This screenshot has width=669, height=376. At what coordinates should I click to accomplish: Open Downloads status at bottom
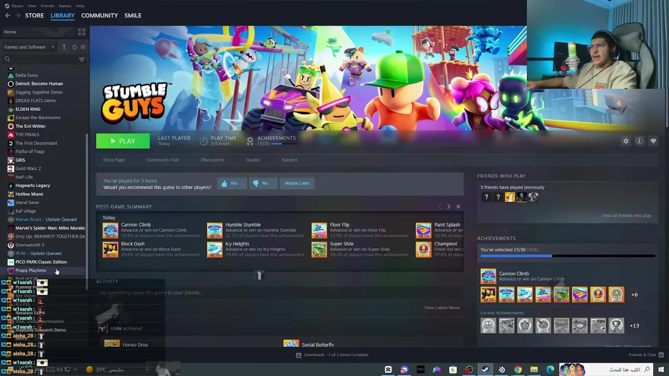332,355
